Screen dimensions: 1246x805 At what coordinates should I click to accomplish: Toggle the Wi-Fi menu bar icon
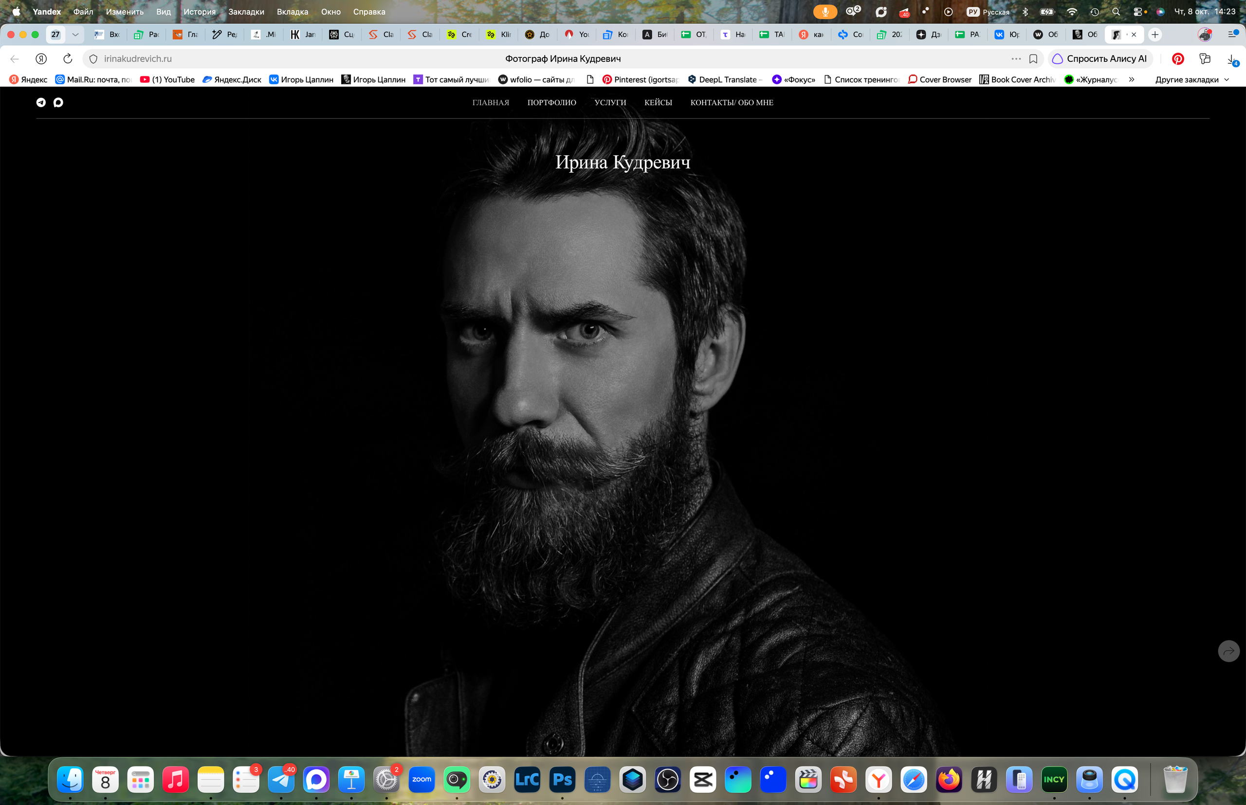(x=1072, y=12)
